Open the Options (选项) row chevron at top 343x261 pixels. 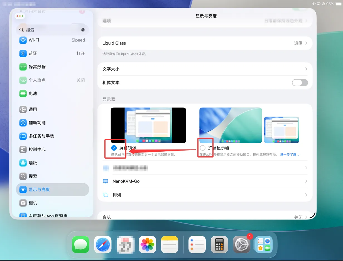pyautogui.click(x=306, y=21)
